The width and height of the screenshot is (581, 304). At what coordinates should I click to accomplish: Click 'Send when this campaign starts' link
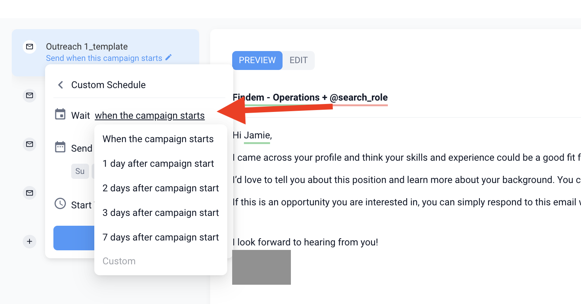coord(104,58)
